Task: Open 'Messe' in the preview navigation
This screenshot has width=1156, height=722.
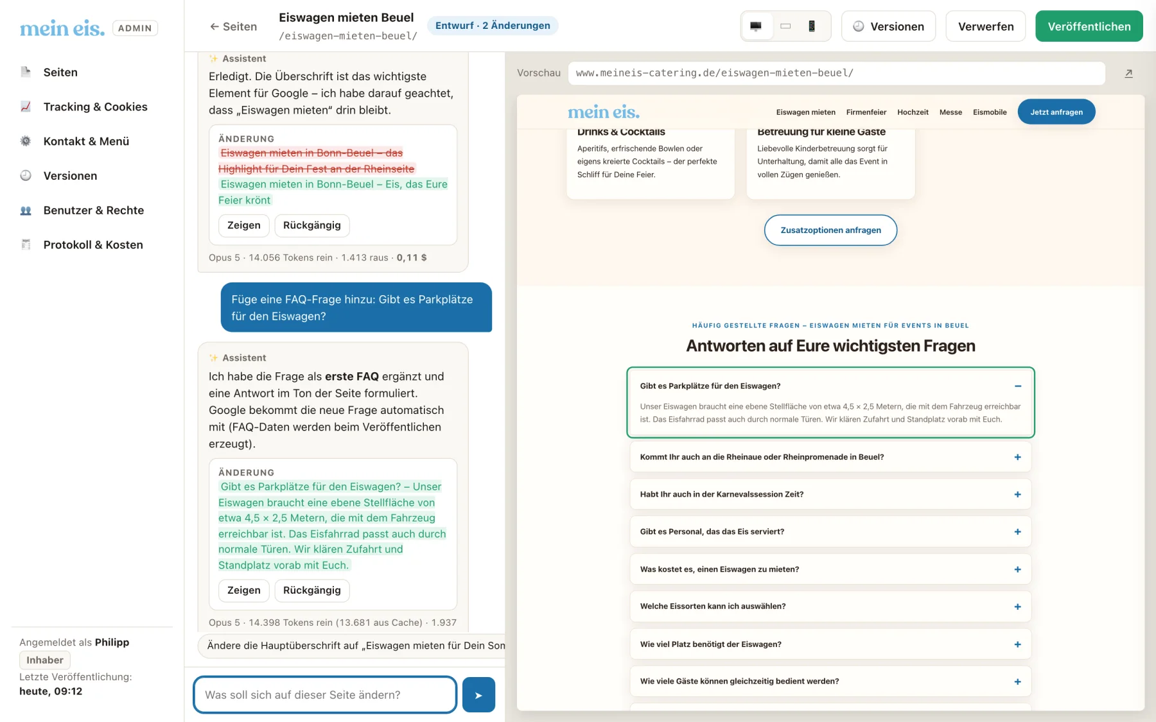Action: [950, 112]
